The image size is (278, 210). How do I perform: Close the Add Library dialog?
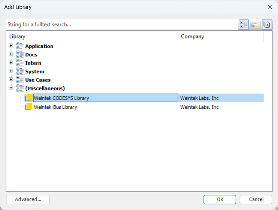(270, 7)
